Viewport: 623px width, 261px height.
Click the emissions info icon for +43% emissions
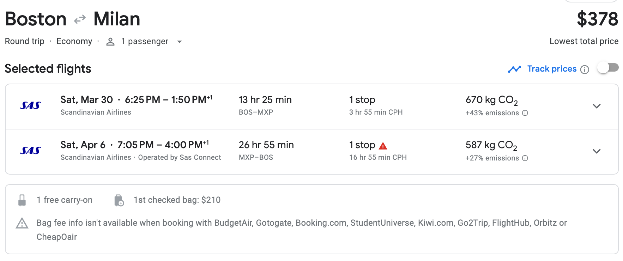point(525,113)
